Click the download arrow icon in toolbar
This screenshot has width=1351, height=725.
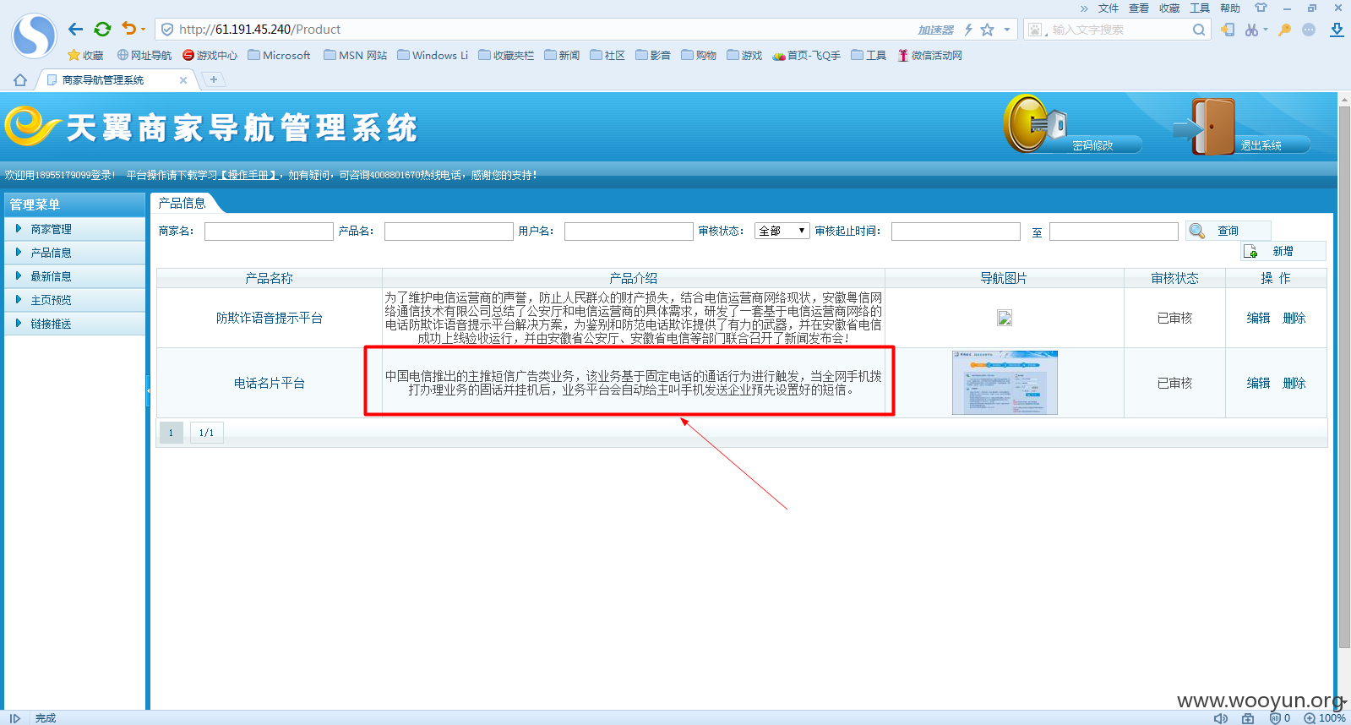click(1337, 30)
